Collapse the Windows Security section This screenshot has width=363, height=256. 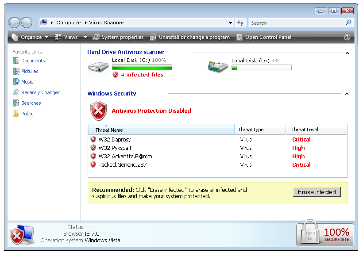[x=347, y=94]
